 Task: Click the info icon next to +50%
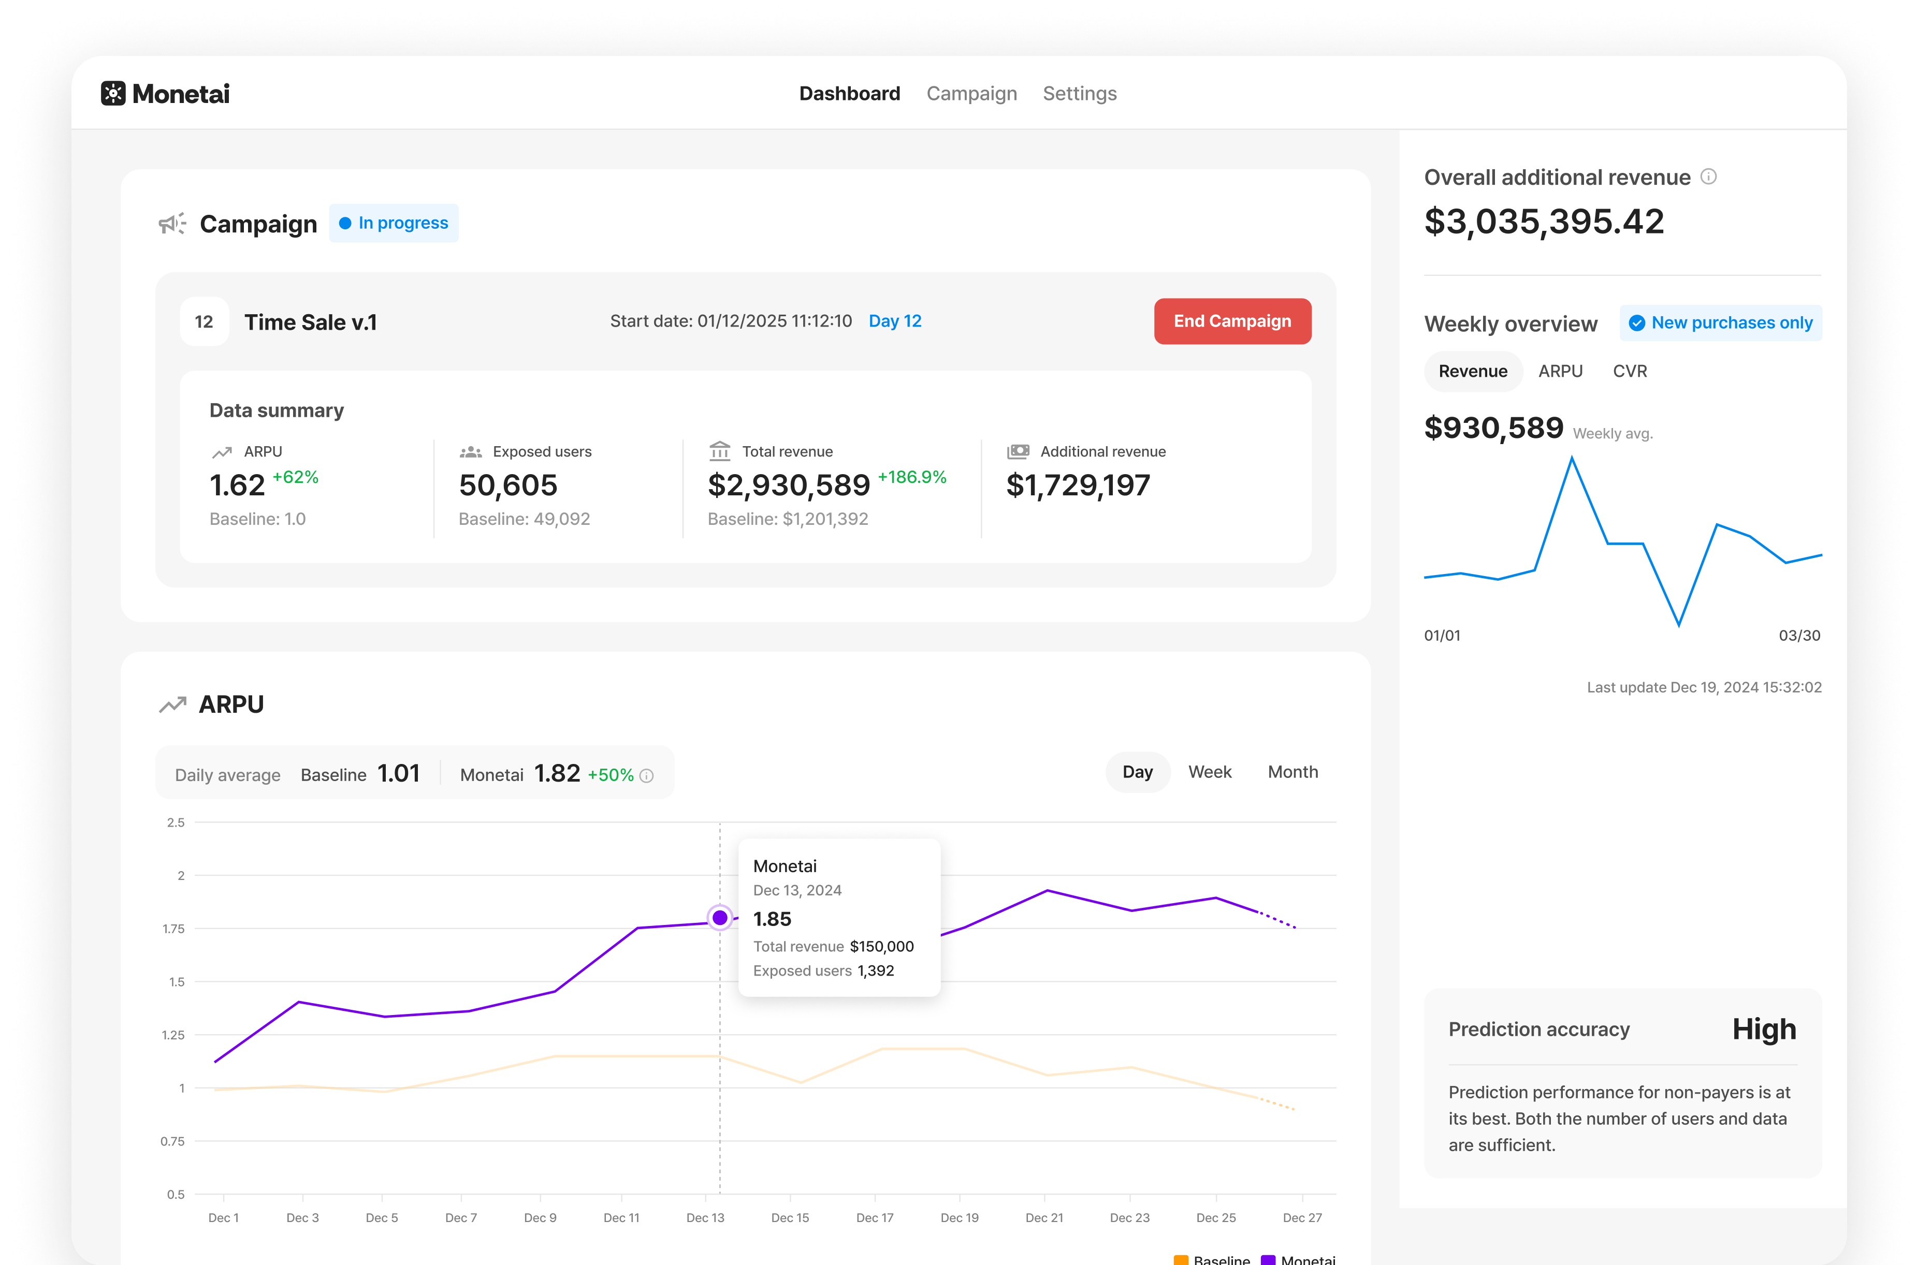click(647, 775)
